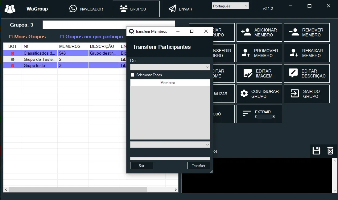Click the Transferir button in dialog

click(199, 166)
